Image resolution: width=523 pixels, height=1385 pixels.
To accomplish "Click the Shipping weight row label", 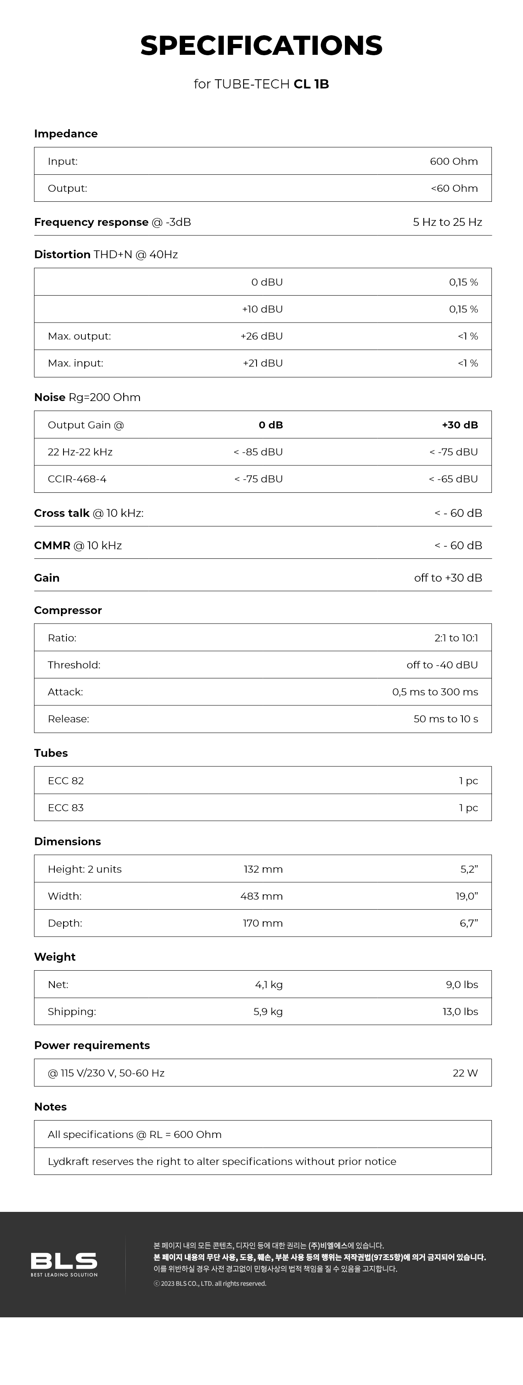I will coord(71,1011).
